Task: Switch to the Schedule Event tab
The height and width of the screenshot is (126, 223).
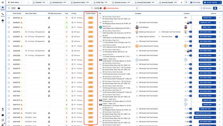Action: click(x=59, y=2)
